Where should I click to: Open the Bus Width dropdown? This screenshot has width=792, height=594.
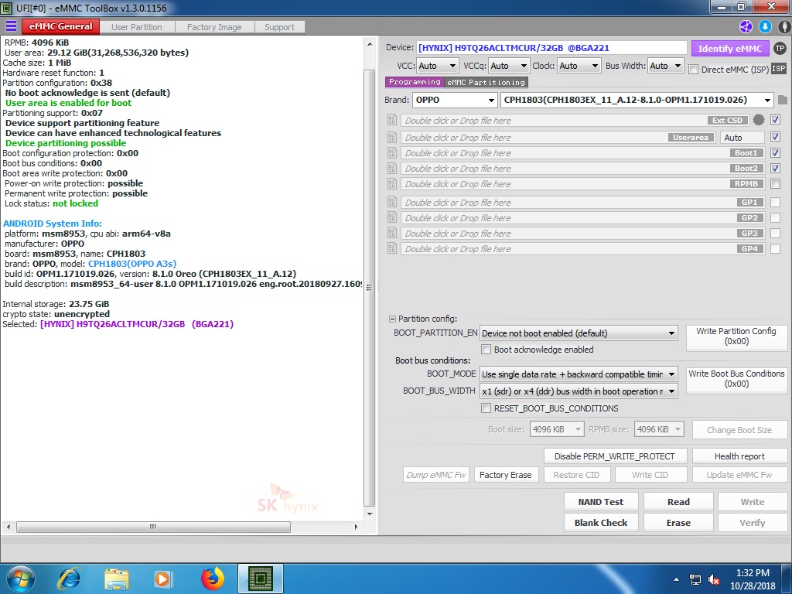tap(666, 66)
